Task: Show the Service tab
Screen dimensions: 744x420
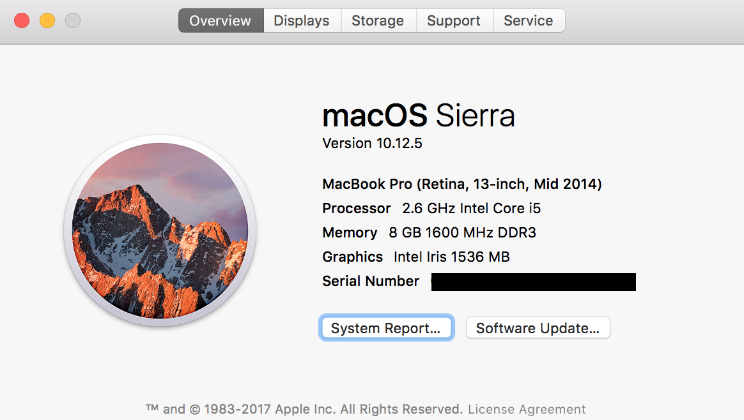Action: point(529,20)
